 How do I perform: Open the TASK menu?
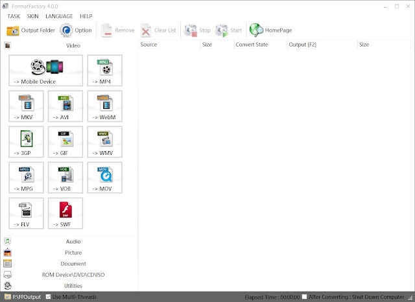(x=14, y=16)
